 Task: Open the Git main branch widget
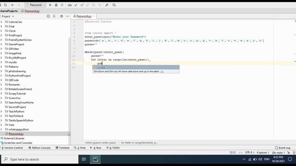point(278,153)
